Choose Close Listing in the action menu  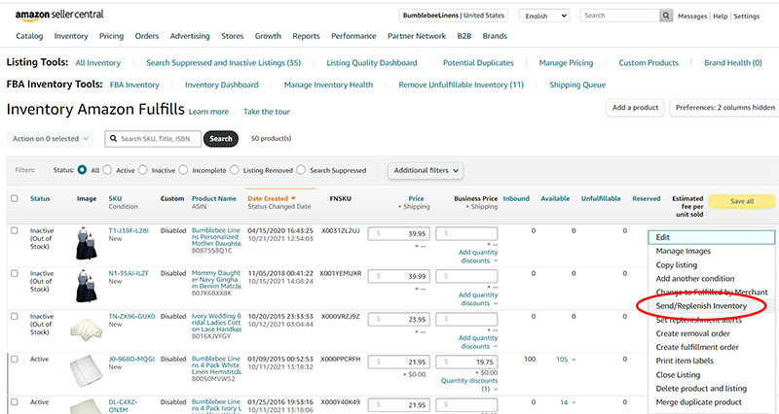(x=678, y=375)
